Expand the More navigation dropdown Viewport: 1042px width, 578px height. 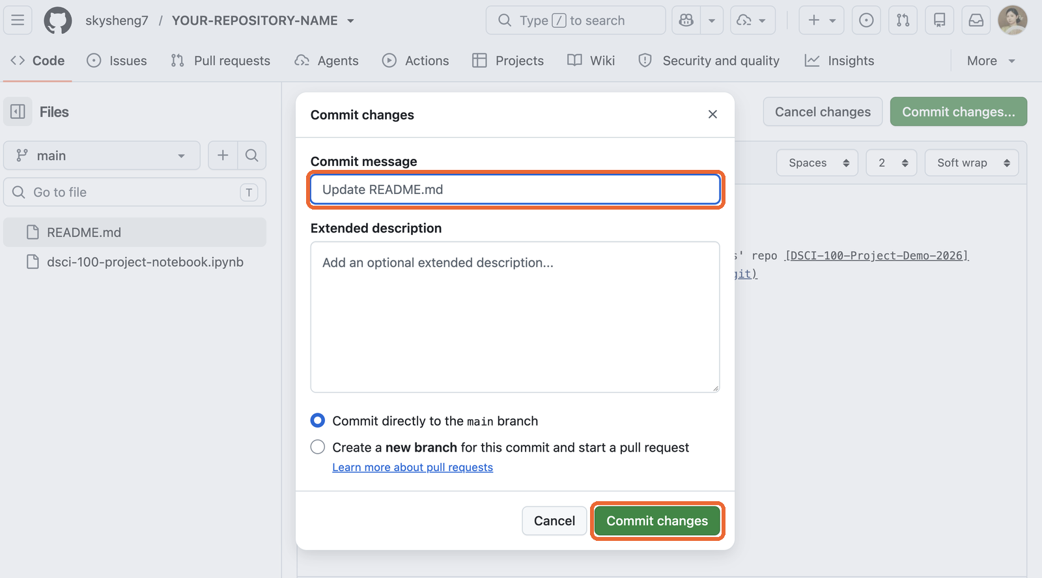pos(991,61)
